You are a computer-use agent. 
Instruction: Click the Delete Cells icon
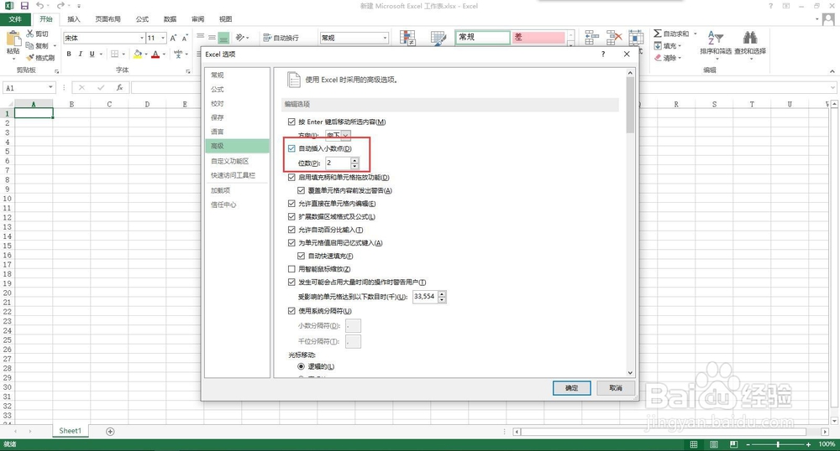click(x=614, y=38)
